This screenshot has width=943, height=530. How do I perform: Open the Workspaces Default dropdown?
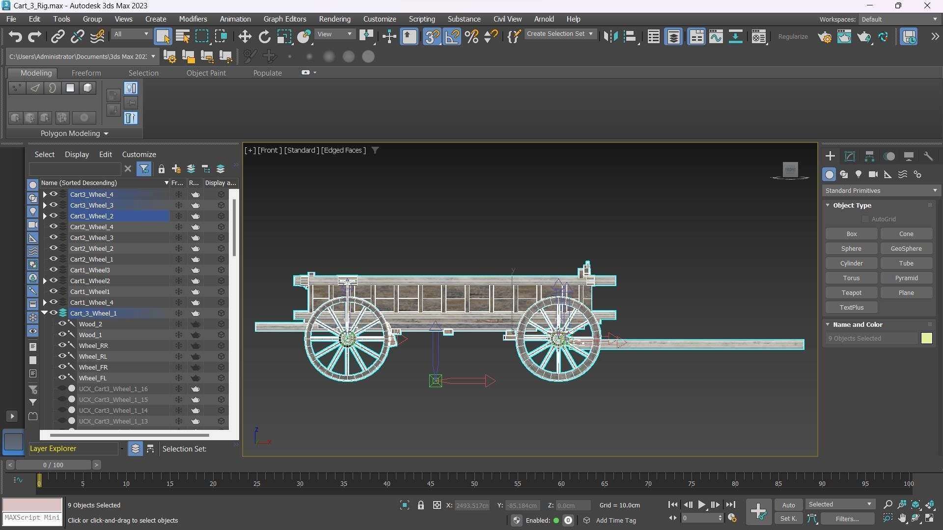(x=900, y=19)
